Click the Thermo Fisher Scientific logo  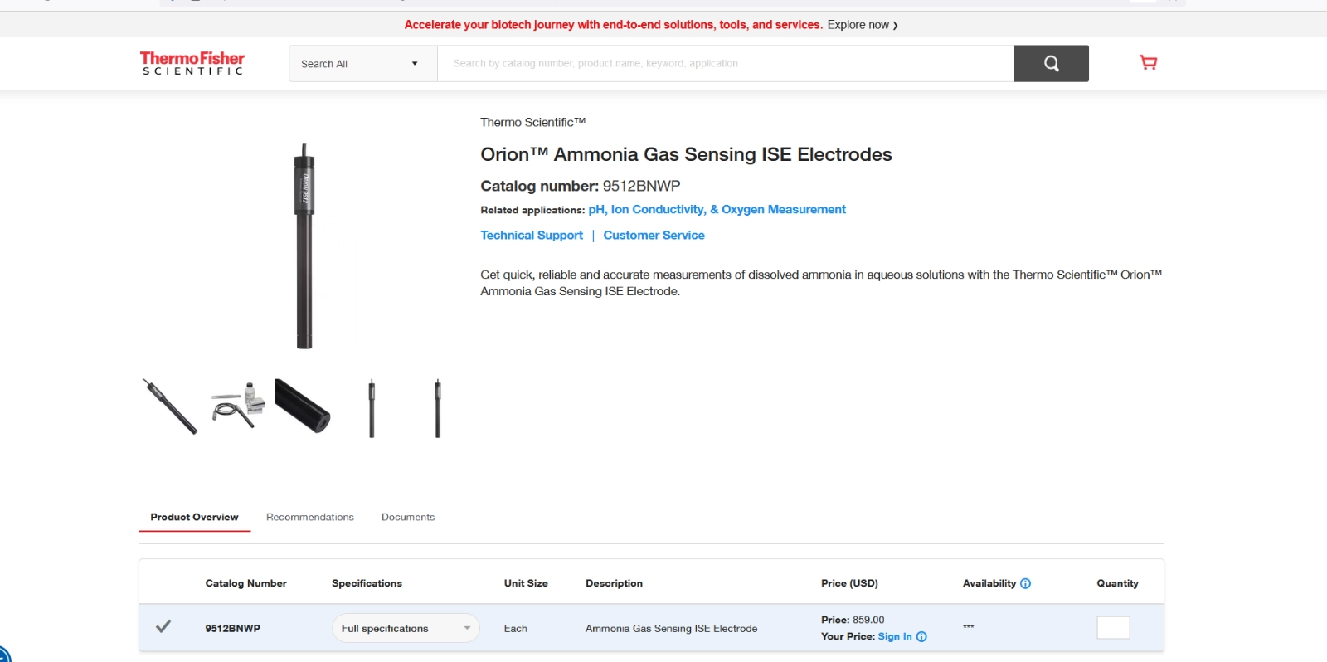point(192,63)
